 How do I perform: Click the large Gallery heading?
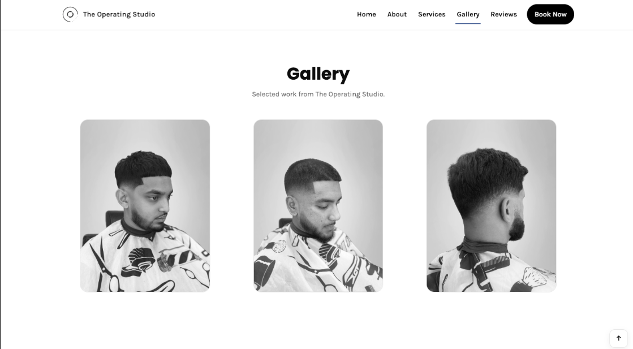click(318, 74)
